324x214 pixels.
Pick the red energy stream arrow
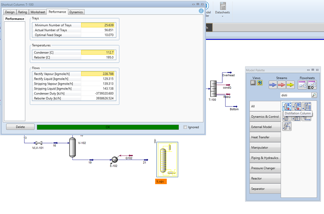pyautogui.click(x=281, y=85)
